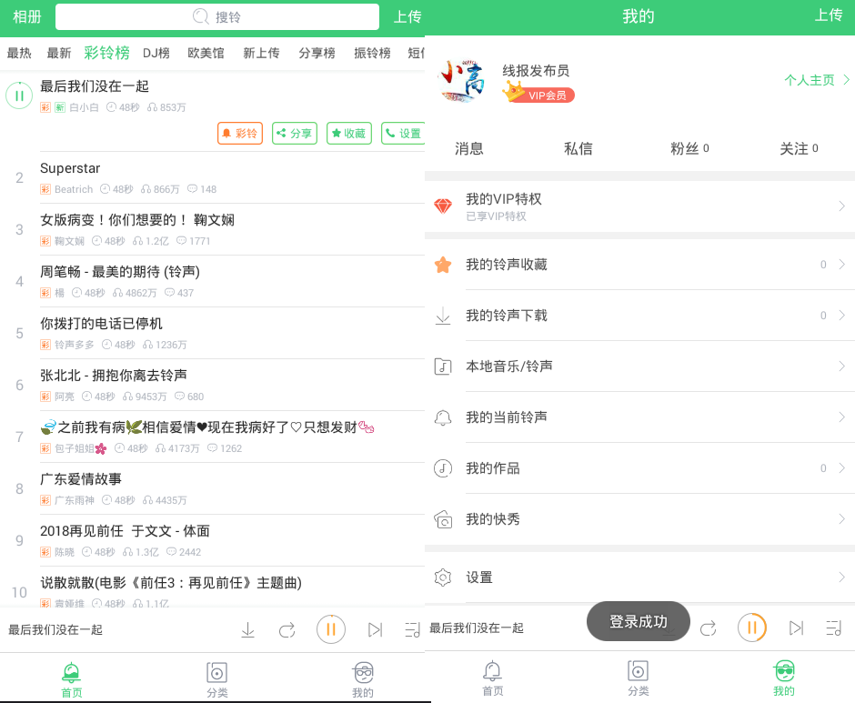Click the gear icon in the 设置 row
The width and height of the screenshot is (855, 703).
[443, 577]
